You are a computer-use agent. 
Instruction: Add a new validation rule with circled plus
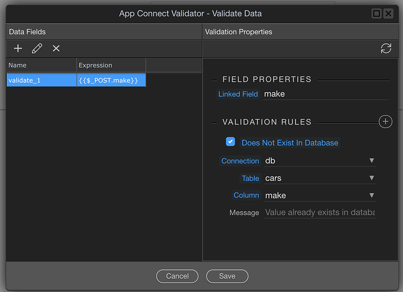tap(385, 121)
